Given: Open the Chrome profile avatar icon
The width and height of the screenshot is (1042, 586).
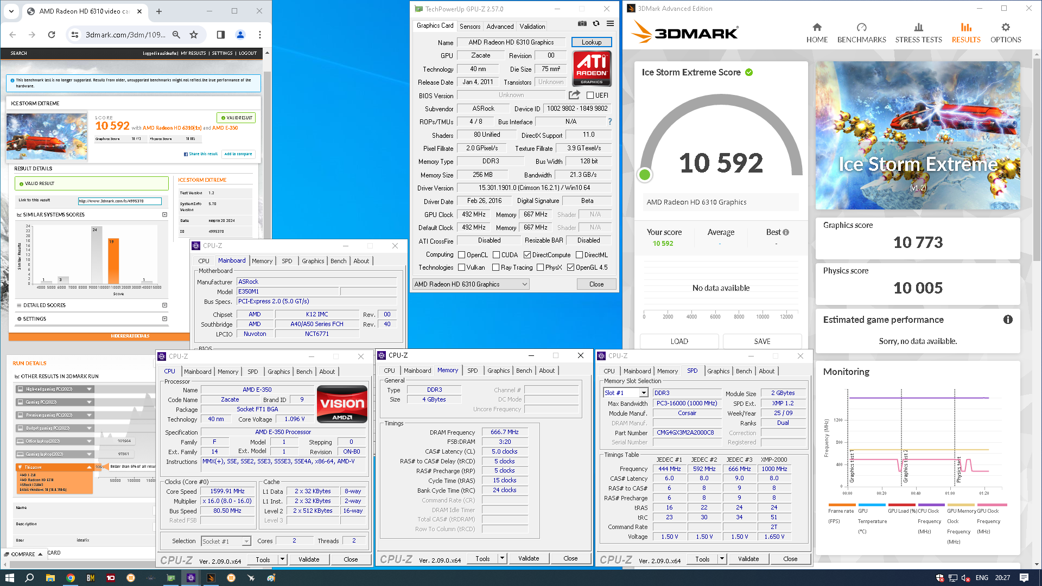Looking at the screenshot, I should (x=240, y=35).
